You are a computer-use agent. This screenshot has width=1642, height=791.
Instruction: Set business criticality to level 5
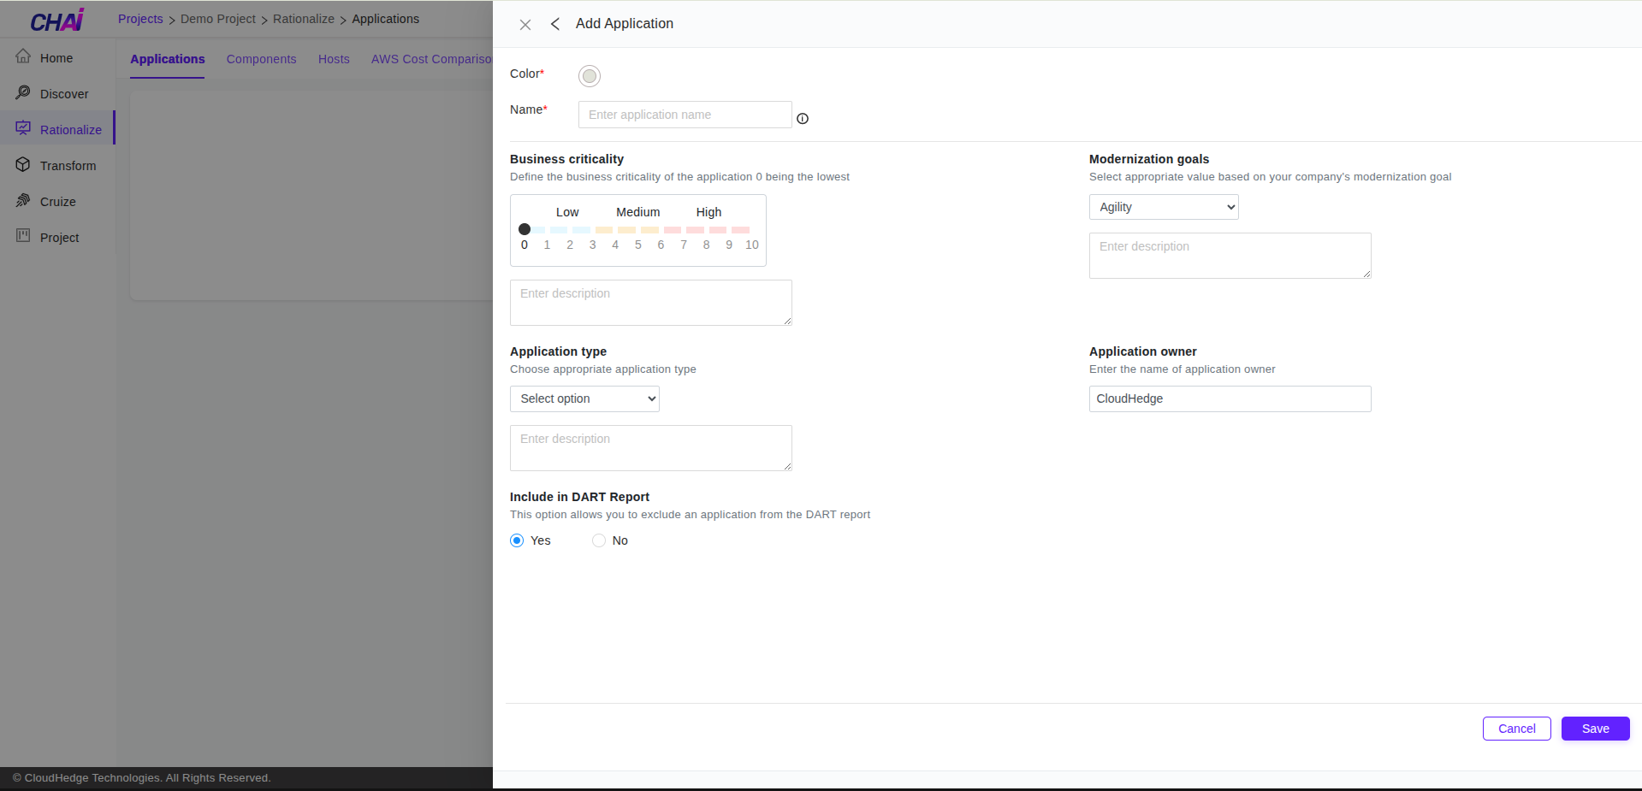click(637, 229)
